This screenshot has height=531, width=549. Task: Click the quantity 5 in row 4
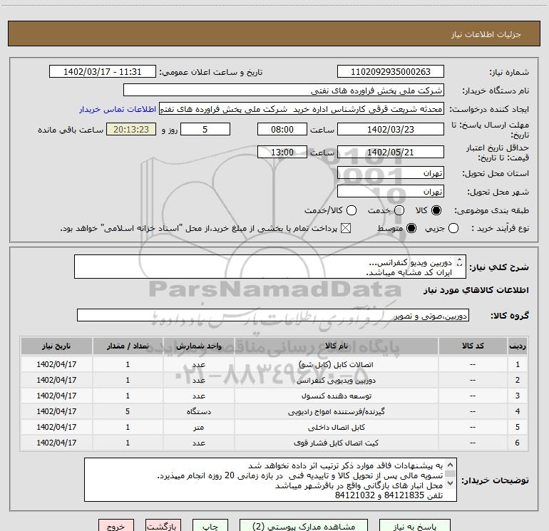pyautogui.click(x=128, y=412)
